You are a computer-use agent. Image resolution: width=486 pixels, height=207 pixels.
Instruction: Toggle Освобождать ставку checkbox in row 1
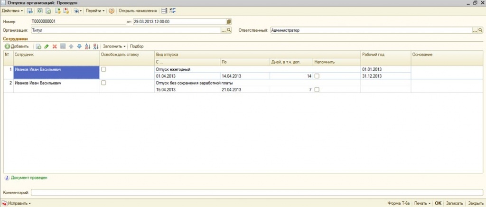click(x=104, y=69)
